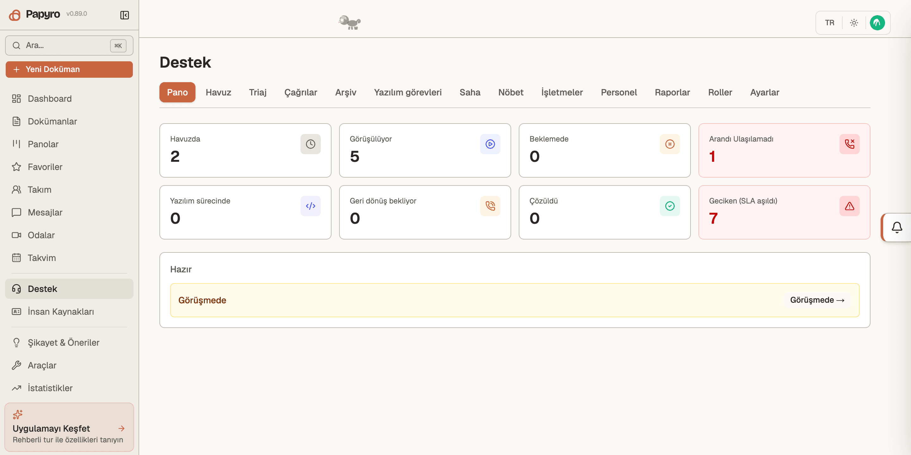Click the Mesajlar chat bubble icon

pos(16,212)
